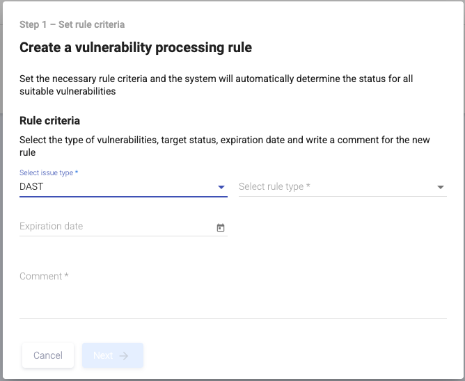This screenshot has height=381, width=465.
Task: Click the 'Select rule type *' placeholder
Action: (274, 186)
